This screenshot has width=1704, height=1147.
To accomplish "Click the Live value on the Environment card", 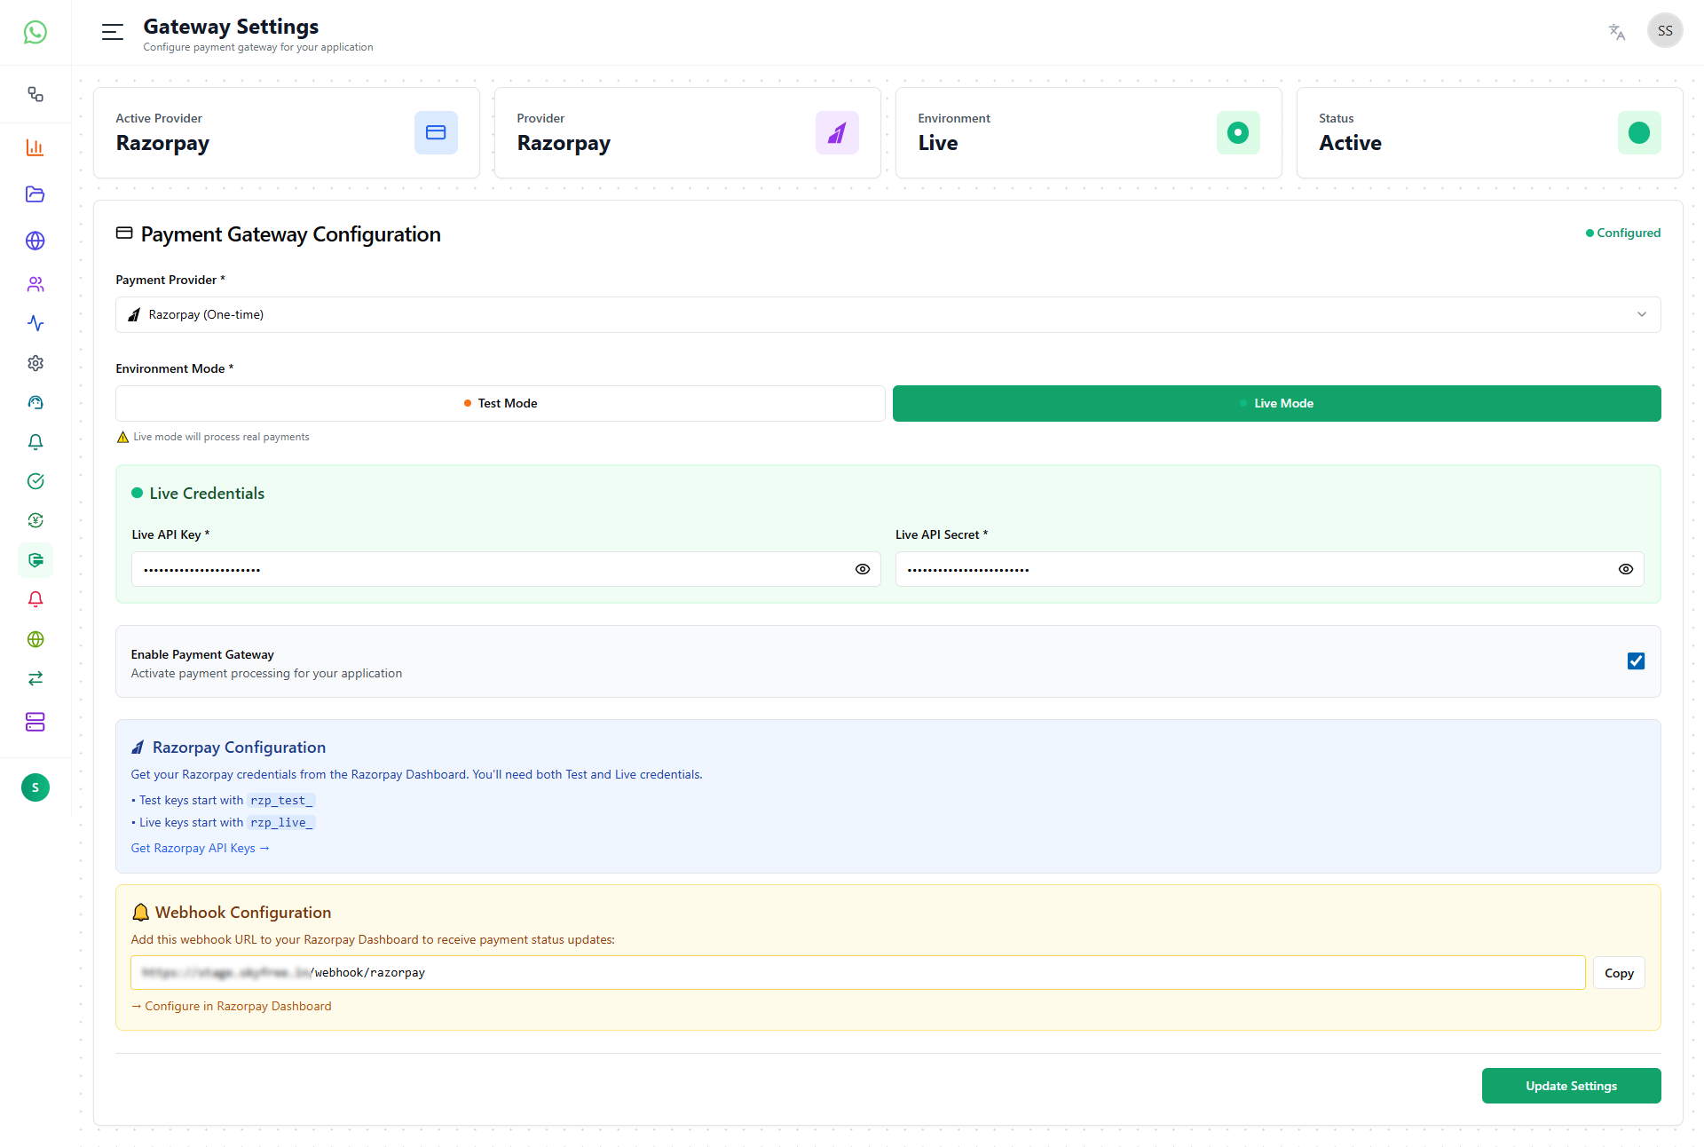I will 938,143.
